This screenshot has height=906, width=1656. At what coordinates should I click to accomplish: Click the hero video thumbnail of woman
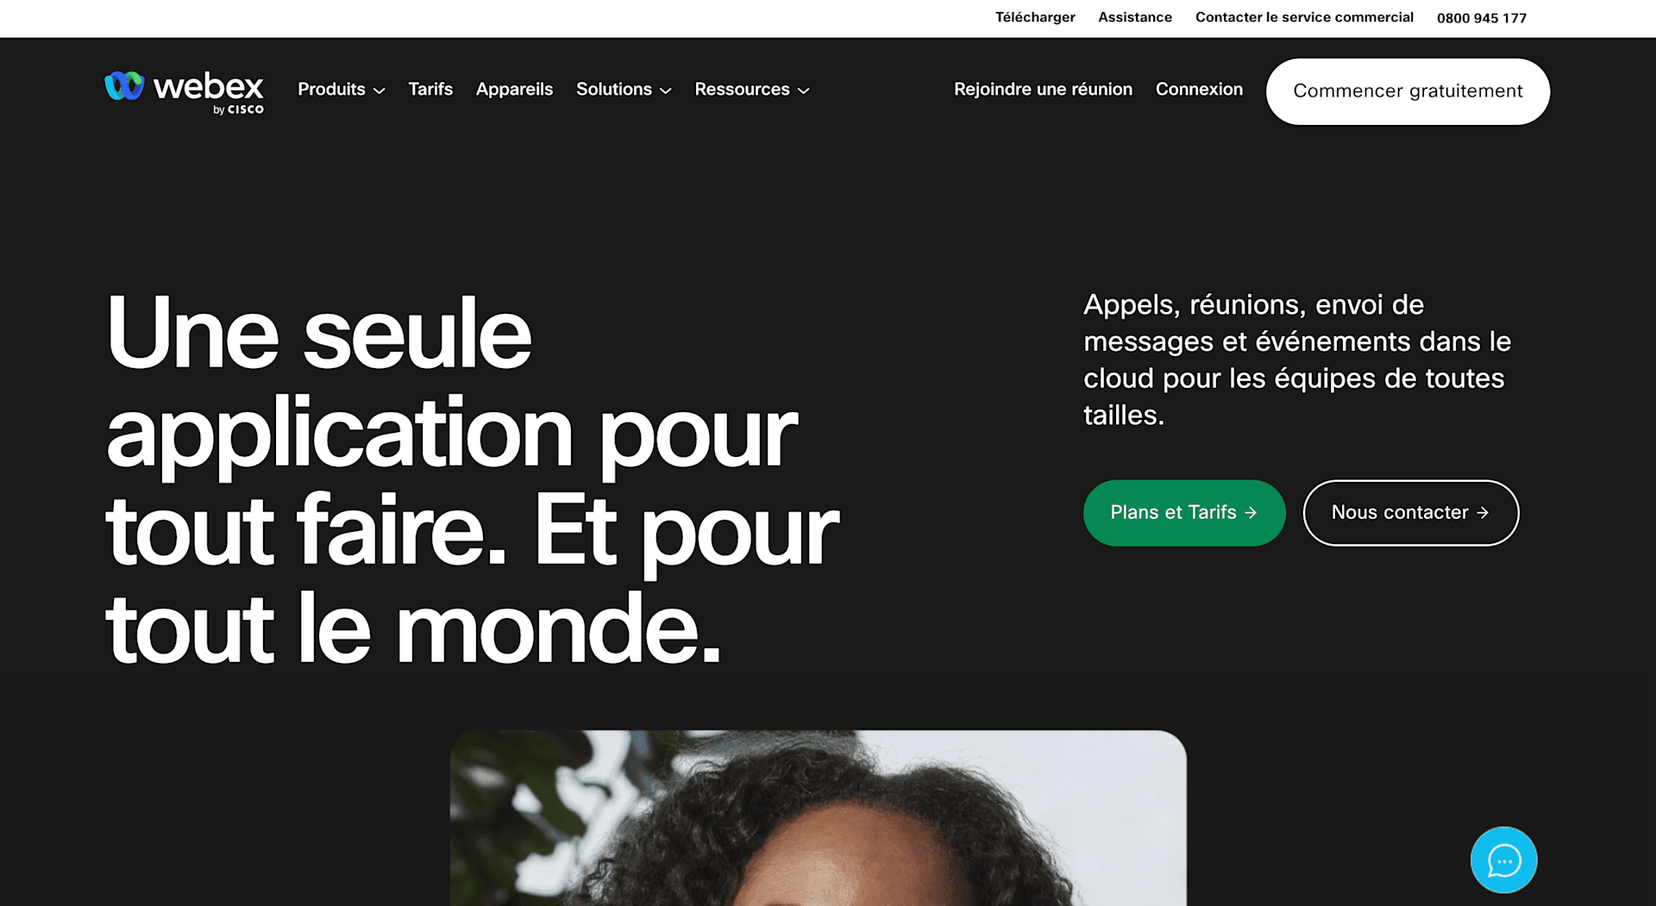818,818
